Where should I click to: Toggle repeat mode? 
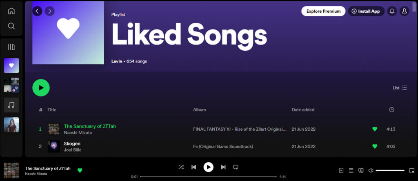236,167
